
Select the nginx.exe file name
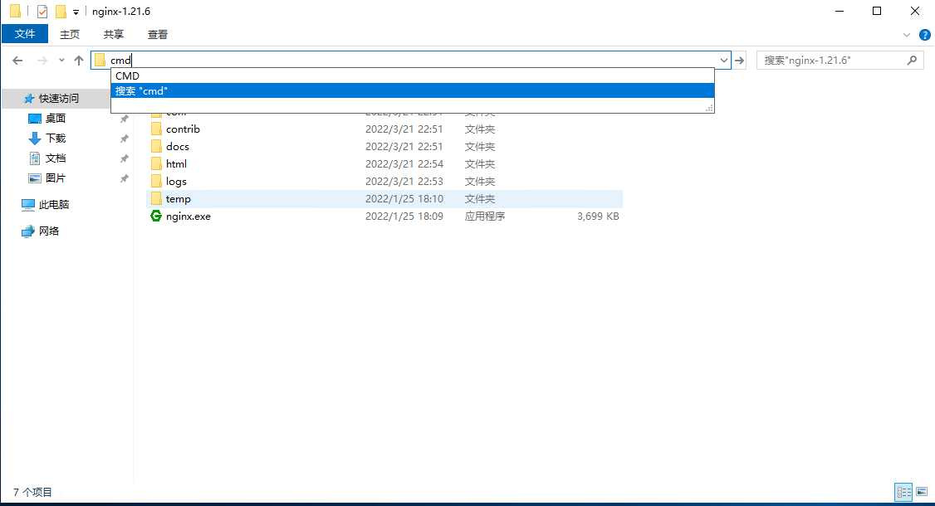(188, 216)
